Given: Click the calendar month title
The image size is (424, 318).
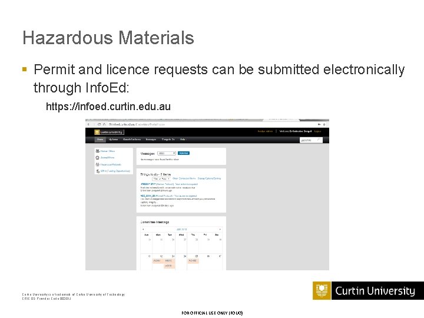Looking at the screenshot, I should coord(181,229).
